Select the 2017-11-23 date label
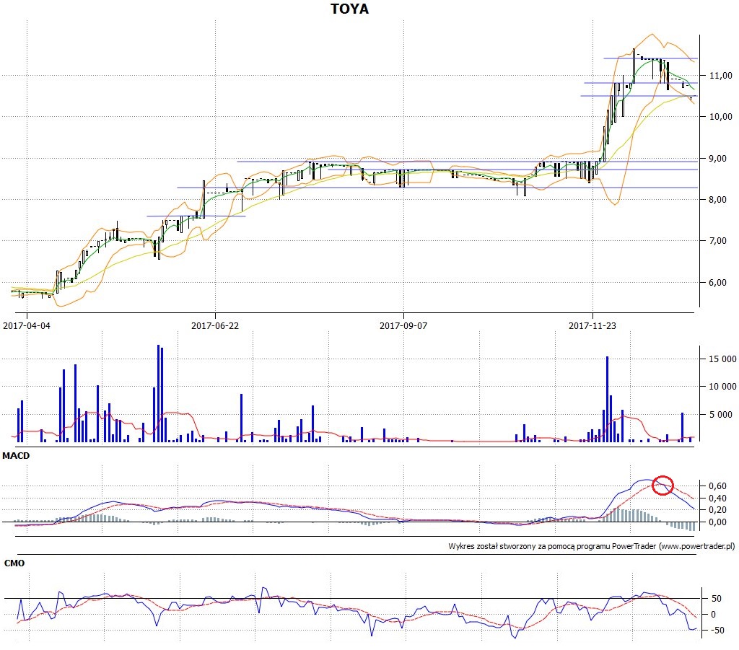 (592, 325)
